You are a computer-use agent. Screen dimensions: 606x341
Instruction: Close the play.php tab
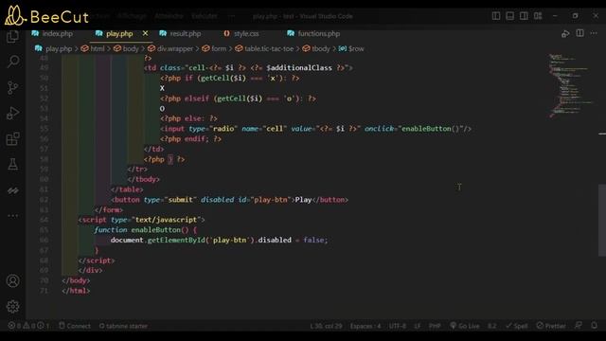(145, 33)
